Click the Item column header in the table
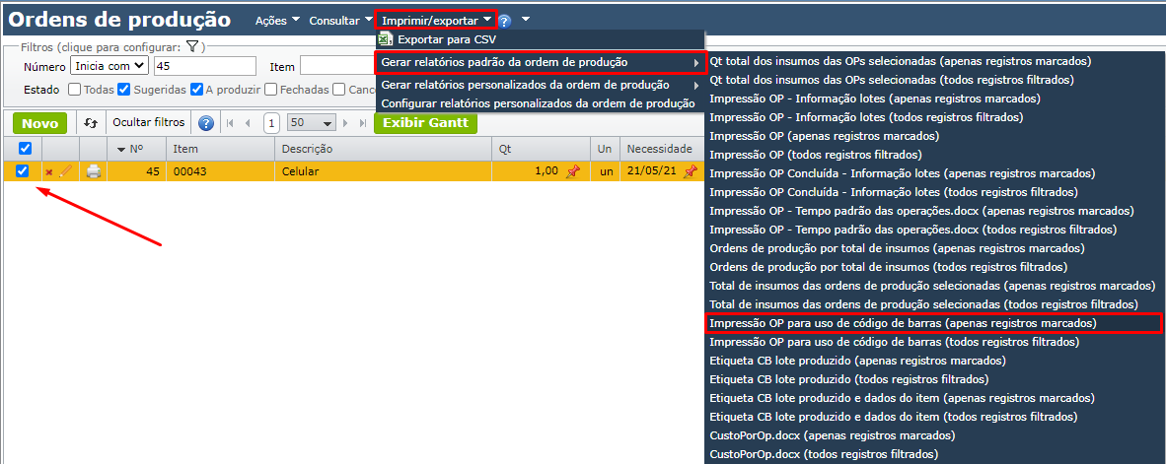The height and width of the screenshot is (464, 1166). coord(220,149)
